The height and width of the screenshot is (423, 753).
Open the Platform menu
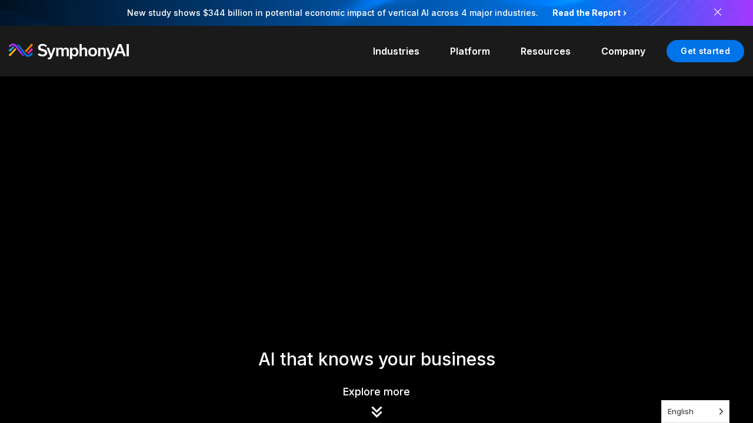click(x=469, y=51)
